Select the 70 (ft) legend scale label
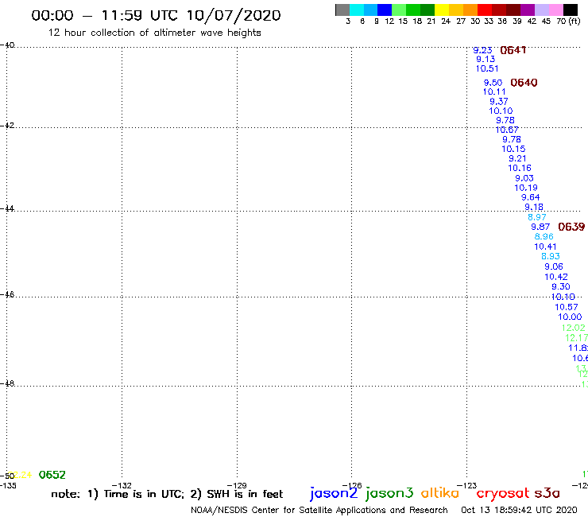588x517 pixels. (x=568, y=21)
